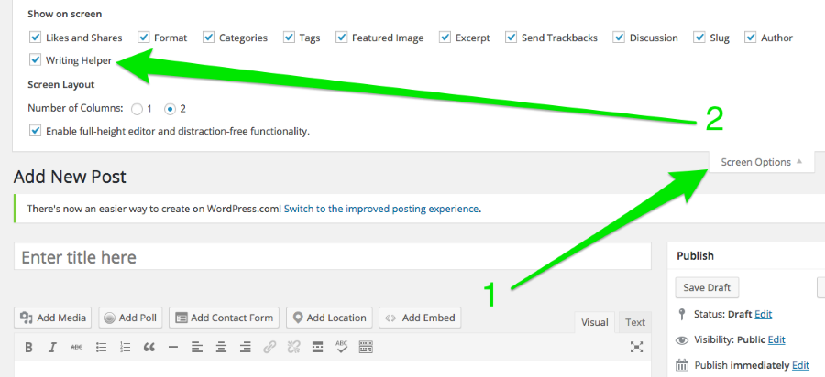Toggle the Featured Image checkbox
Viewport: 825px width, 377px height.
[342, 38]
